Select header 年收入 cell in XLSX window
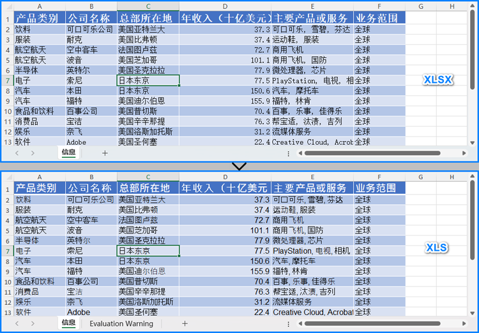Screen dimensions: 479x333 (225, 18)
